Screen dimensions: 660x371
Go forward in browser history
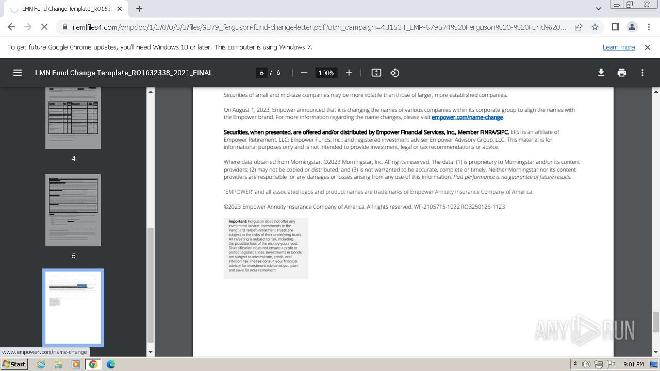pos(28,27)
